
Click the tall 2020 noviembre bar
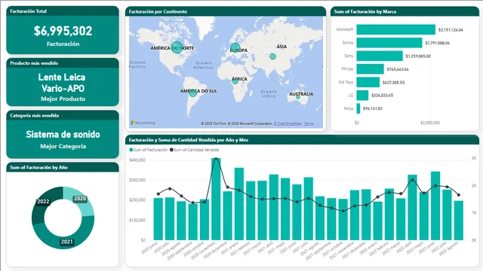pos(216,199)
